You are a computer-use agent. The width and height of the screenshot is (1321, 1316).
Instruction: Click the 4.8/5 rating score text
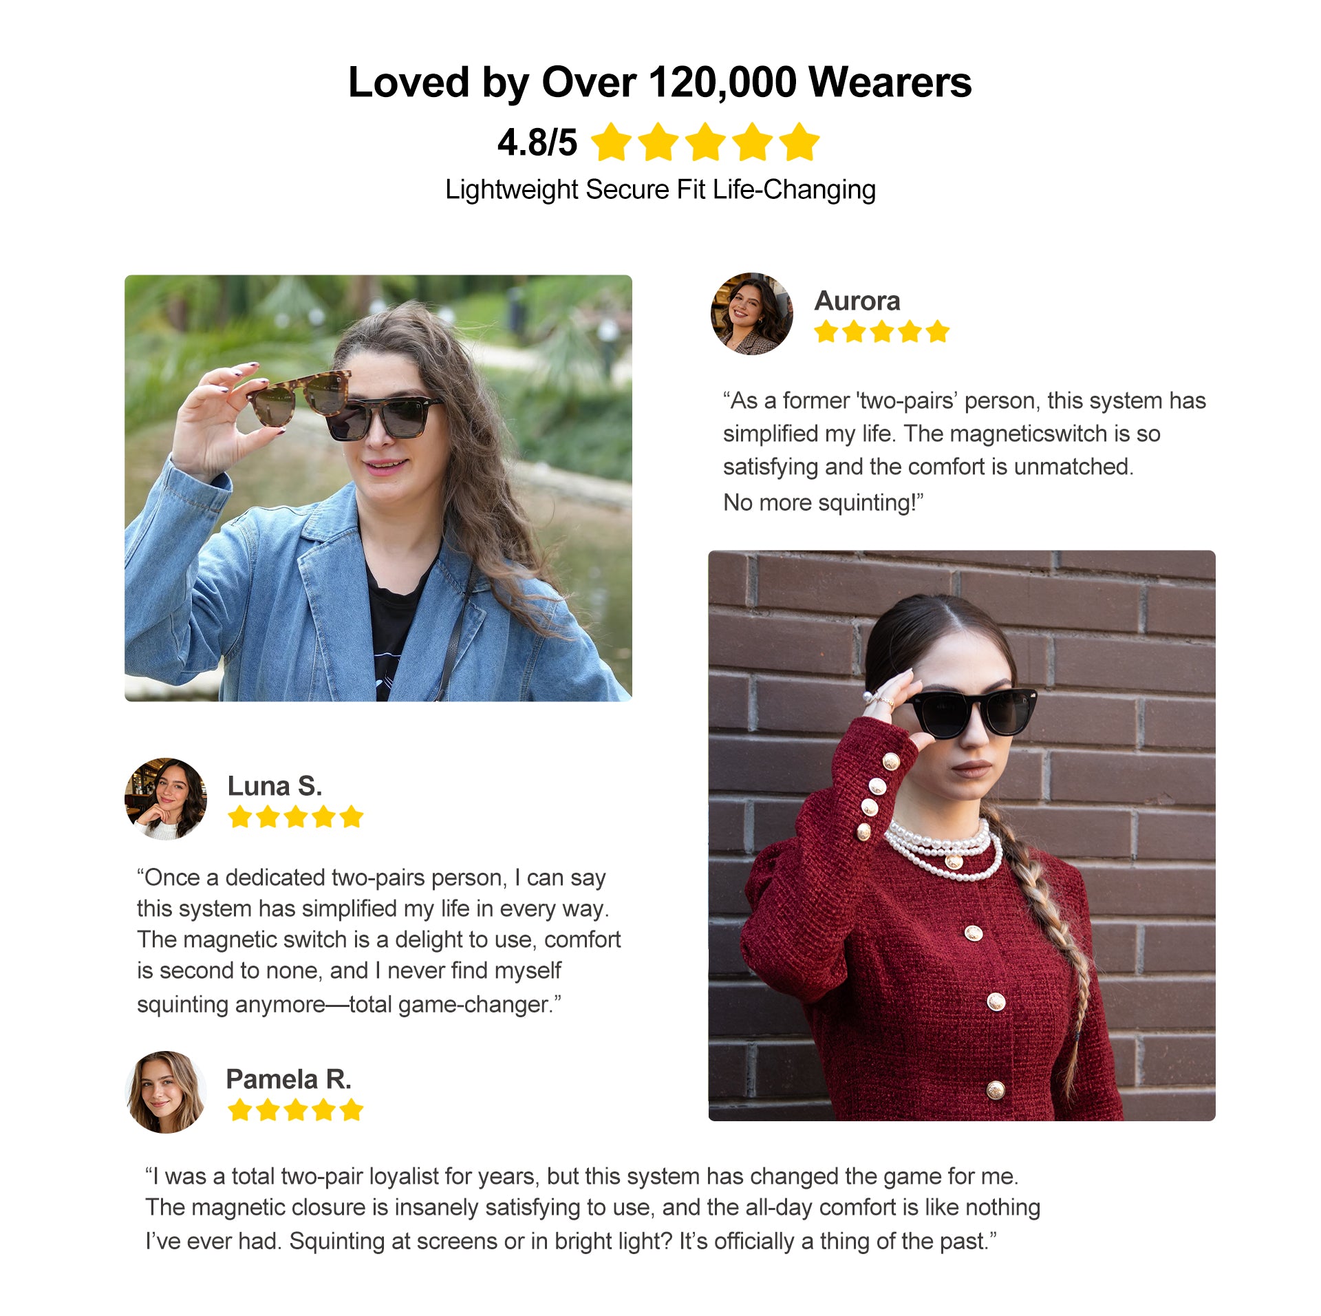[537, 143]
